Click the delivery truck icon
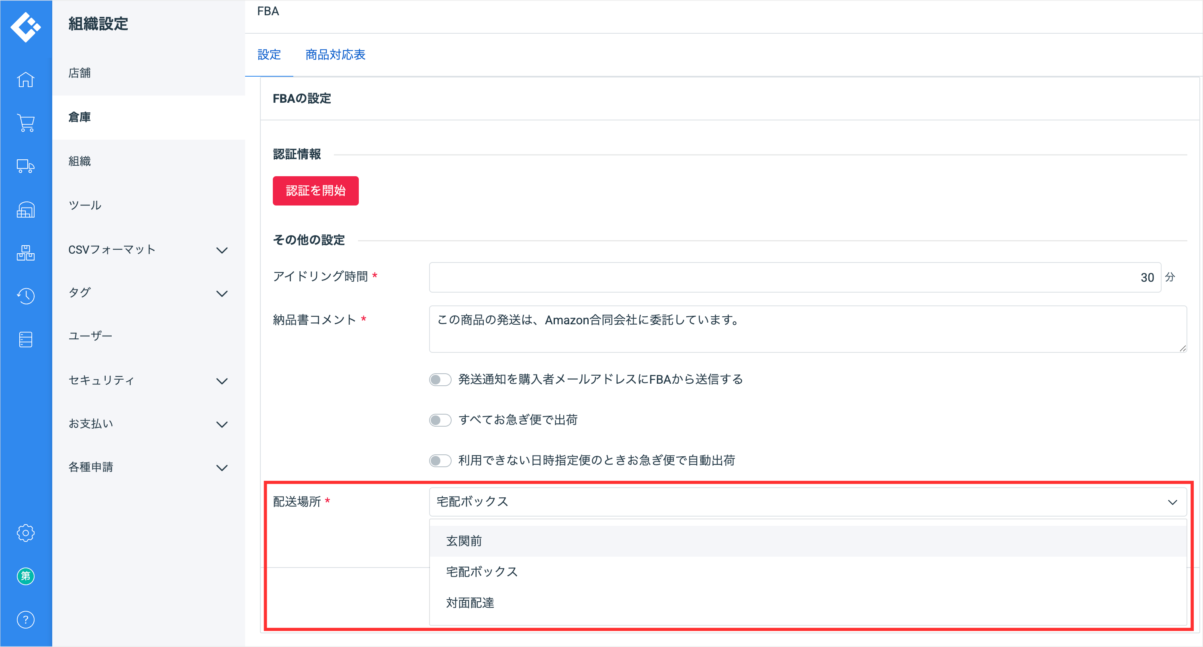Viewport: 1203px width, 647px height. (26, 167)
